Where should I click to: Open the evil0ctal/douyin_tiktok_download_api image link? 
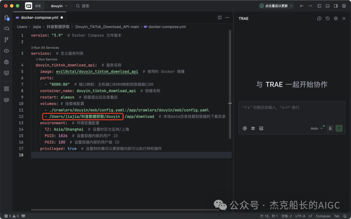tap(97, 71)
